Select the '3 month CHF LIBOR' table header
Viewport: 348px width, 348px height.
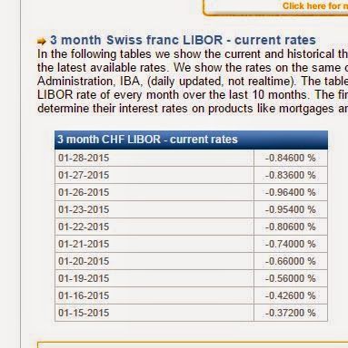pyautogui.click(x=191, y=140)
